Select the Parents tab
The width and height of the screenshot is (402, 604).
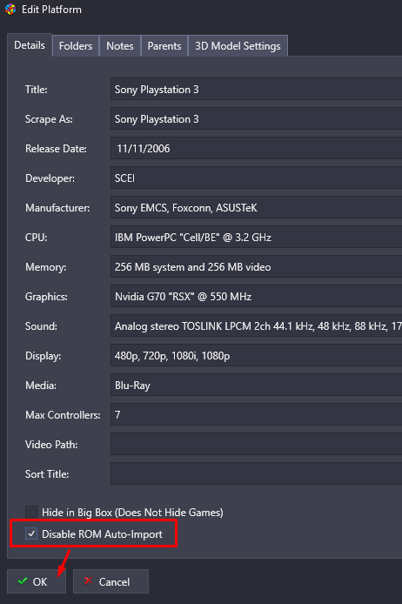tap(164, 46)
